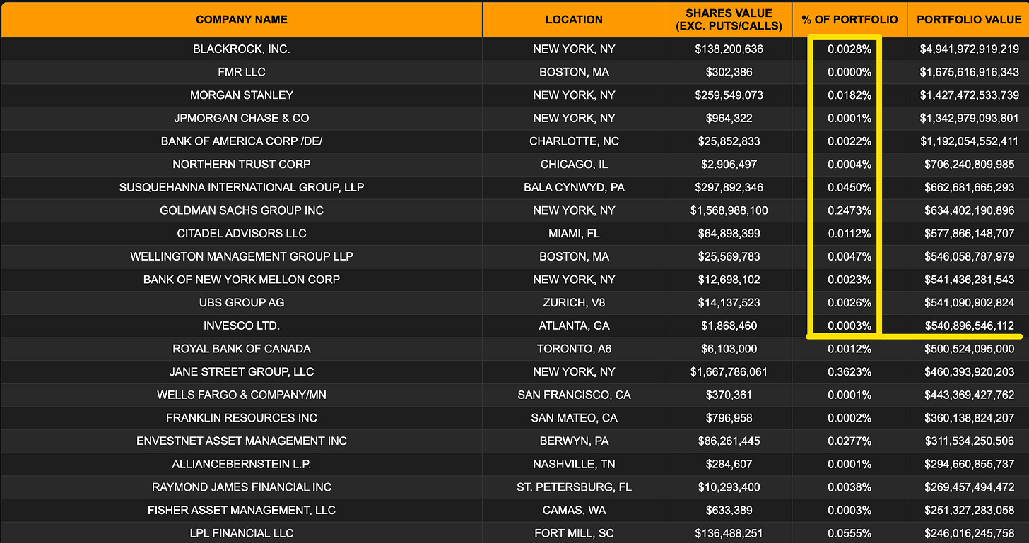Click the TORONTO, A6 location cell

pyautogui.click(x=574, y=349)
